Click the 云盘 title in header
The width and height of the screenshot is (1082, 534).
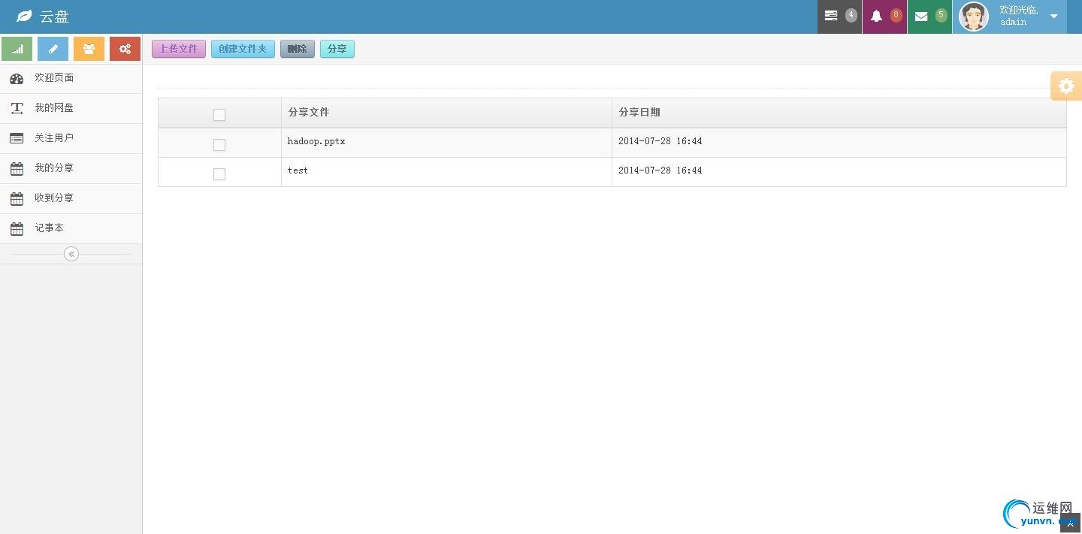tap(54, 17)
